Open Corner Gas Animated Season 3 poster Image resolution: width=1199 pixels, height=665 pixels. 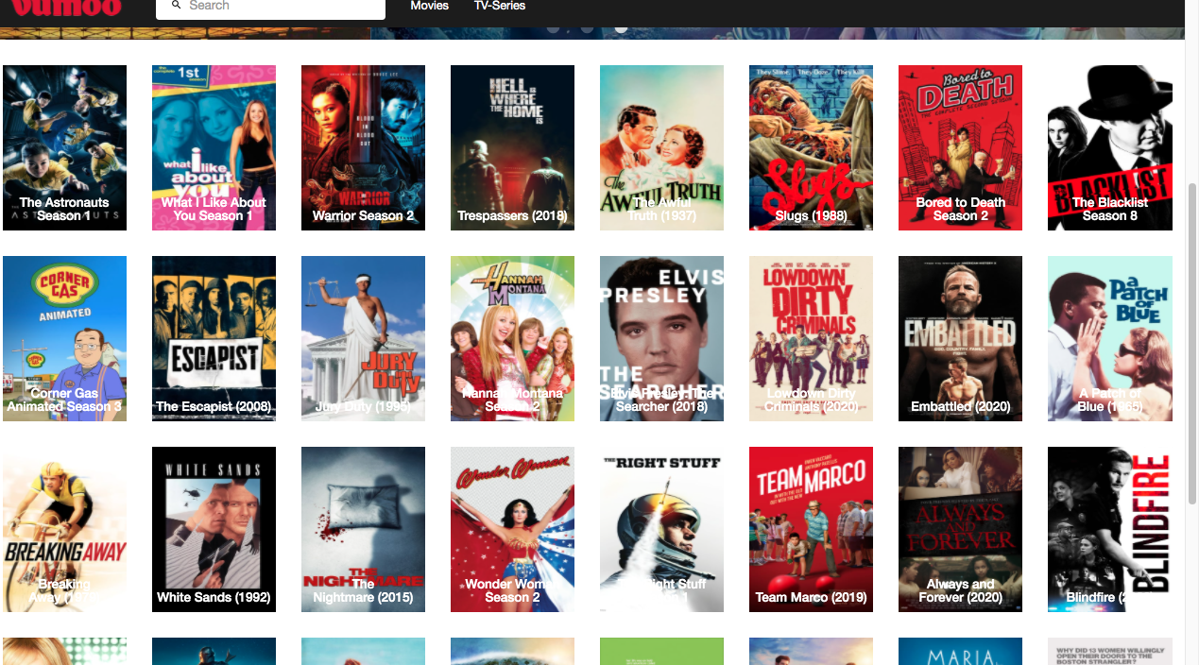click(x=64, y=338)
